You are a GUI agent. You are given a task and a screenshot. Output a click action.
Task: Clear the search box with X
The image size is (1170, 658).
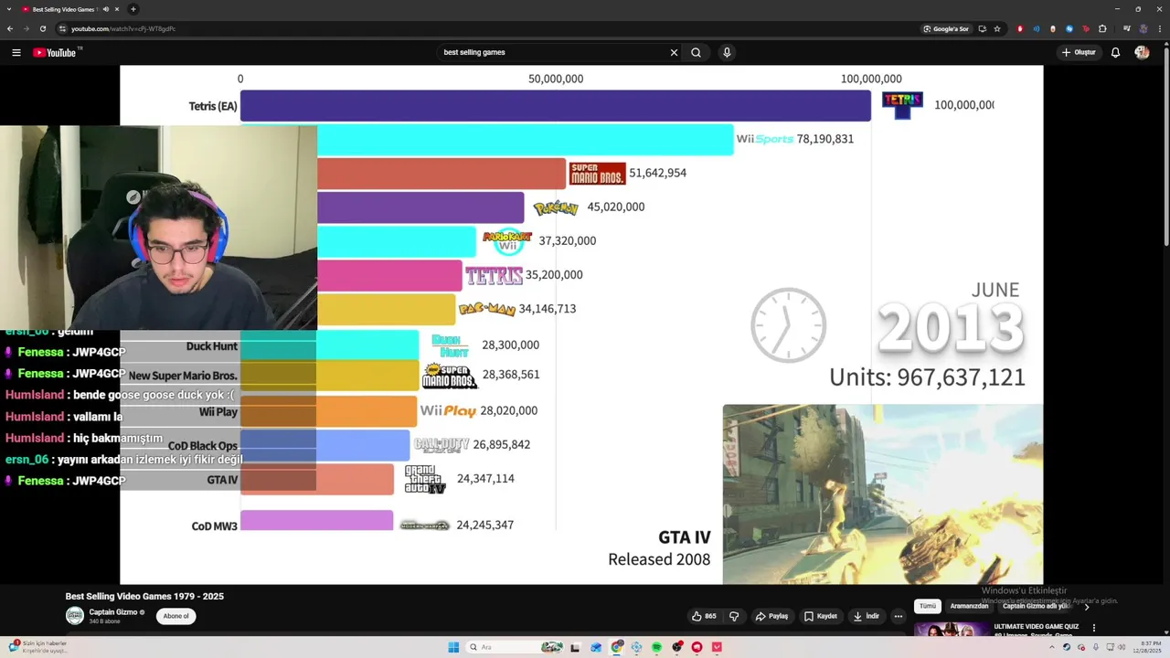click(x=674, y=52)
